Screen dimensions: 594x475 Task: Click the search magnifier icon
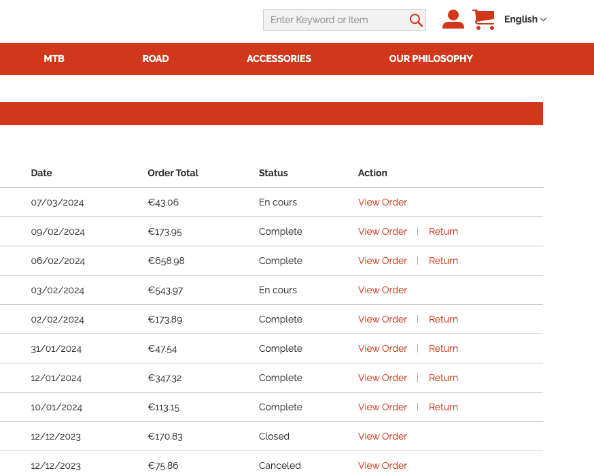click(416, 20)
